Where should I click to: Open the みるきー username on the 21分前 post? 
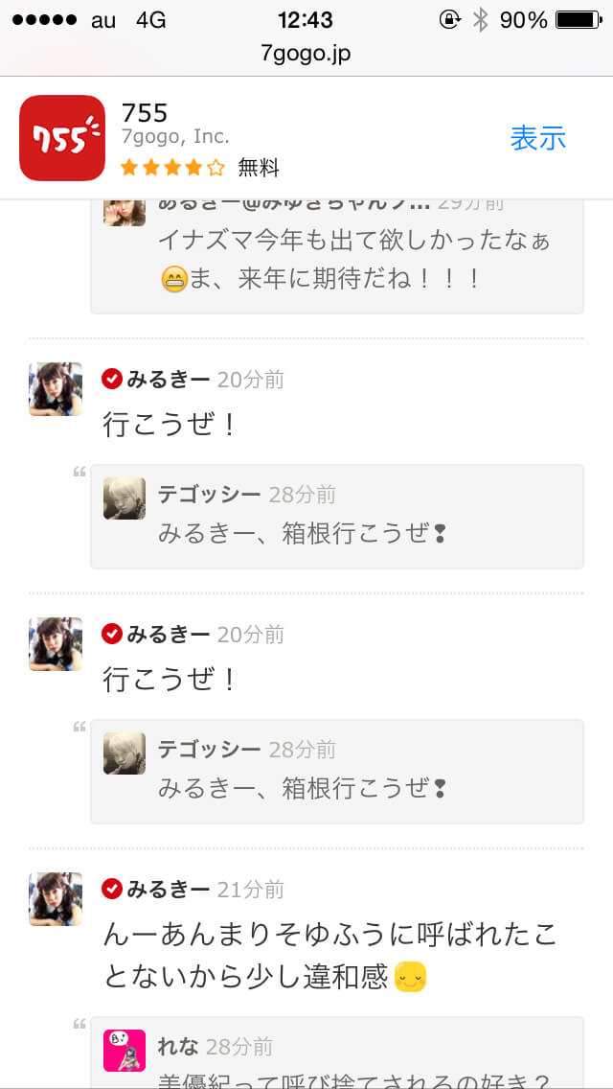[x=168, y=889]
